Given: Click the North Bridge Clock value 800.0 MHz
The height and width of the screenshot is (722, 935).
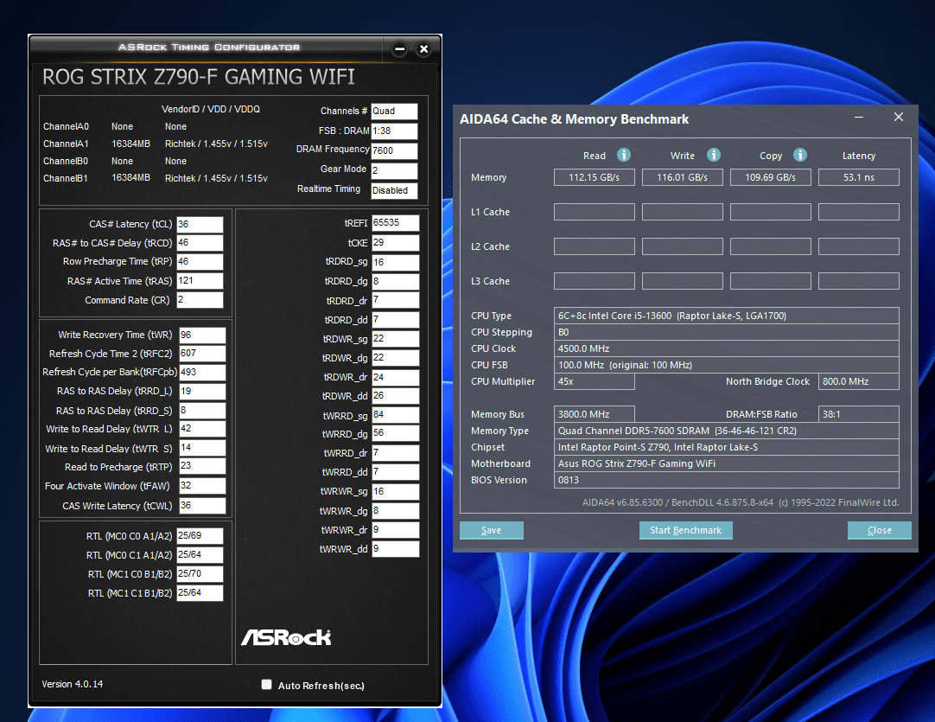Looking at the screenshot, I should (x=859, y=381).
